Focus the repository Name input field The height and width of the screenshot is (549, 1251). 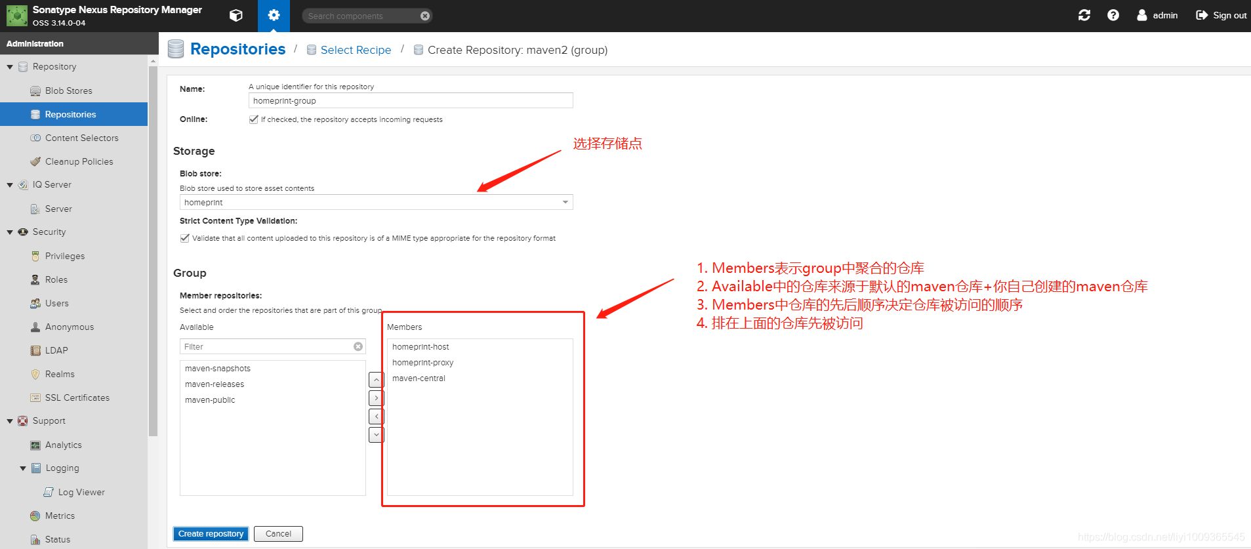pyautogui.click(x=411, y=100)
